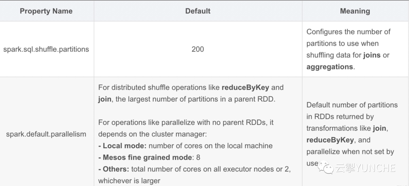Click bold join in the Meaning column
This screenshot has width=409, height=186.
(379, 128)
